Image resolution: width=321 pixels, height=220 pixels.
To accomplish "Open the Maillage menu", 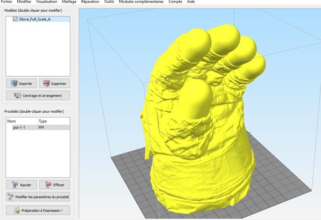I will [x=69, y=2].
